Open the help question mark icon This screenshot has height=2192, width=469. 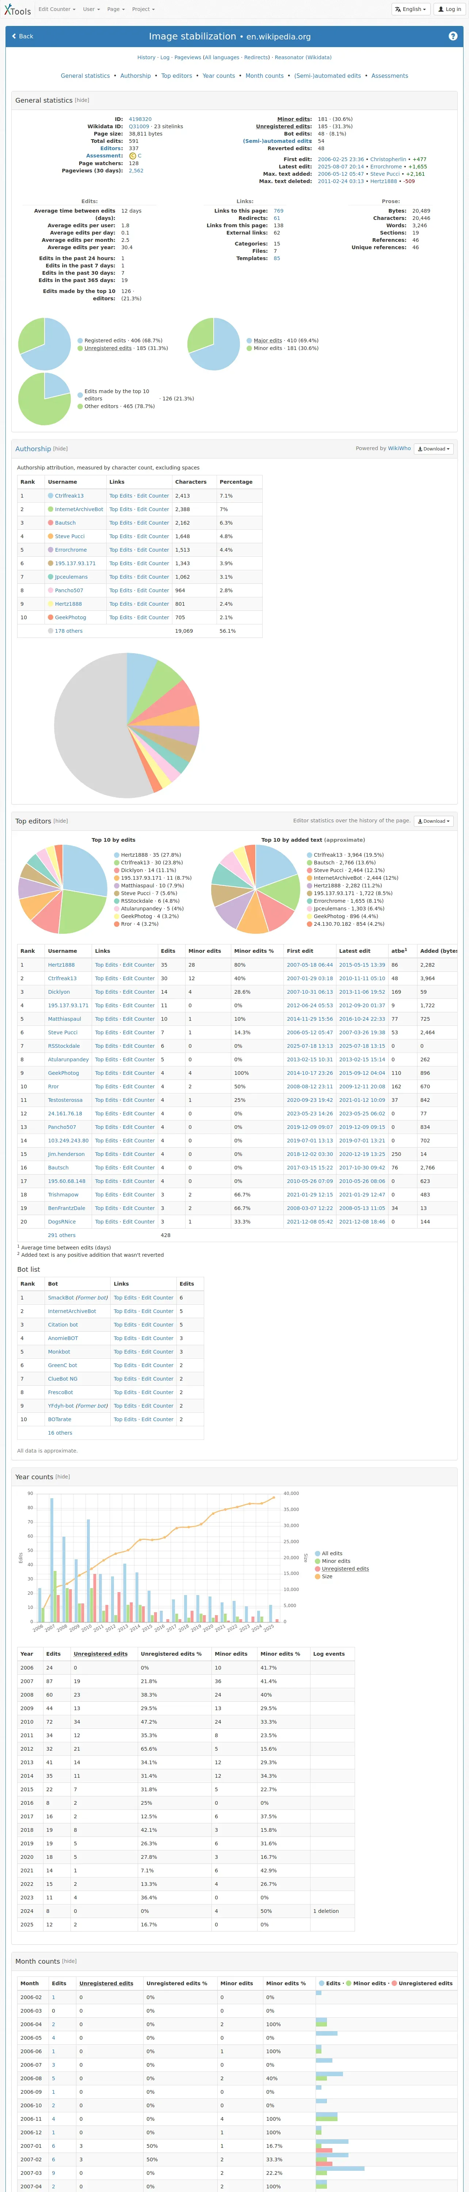[x=453, y=36]
